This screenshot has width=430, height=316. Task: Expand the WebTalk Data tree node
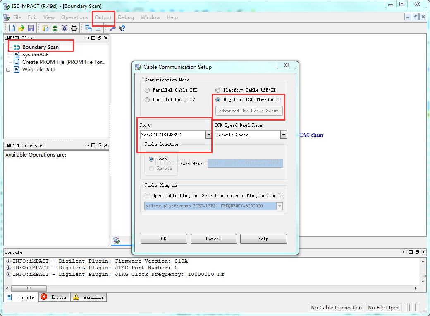coord(8,70)
